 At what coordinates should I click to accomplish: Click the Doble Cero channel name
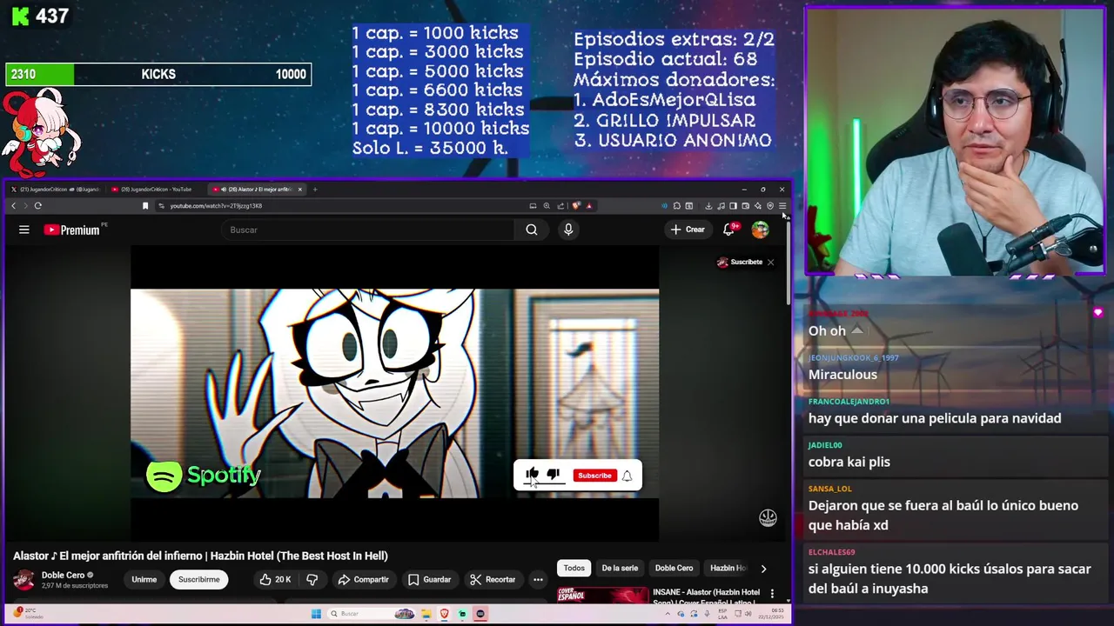[x=64, y=575]
